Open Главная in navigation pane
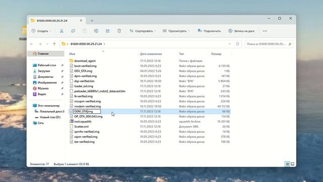The width and height of the screenshot is (323, 182). 46,54
